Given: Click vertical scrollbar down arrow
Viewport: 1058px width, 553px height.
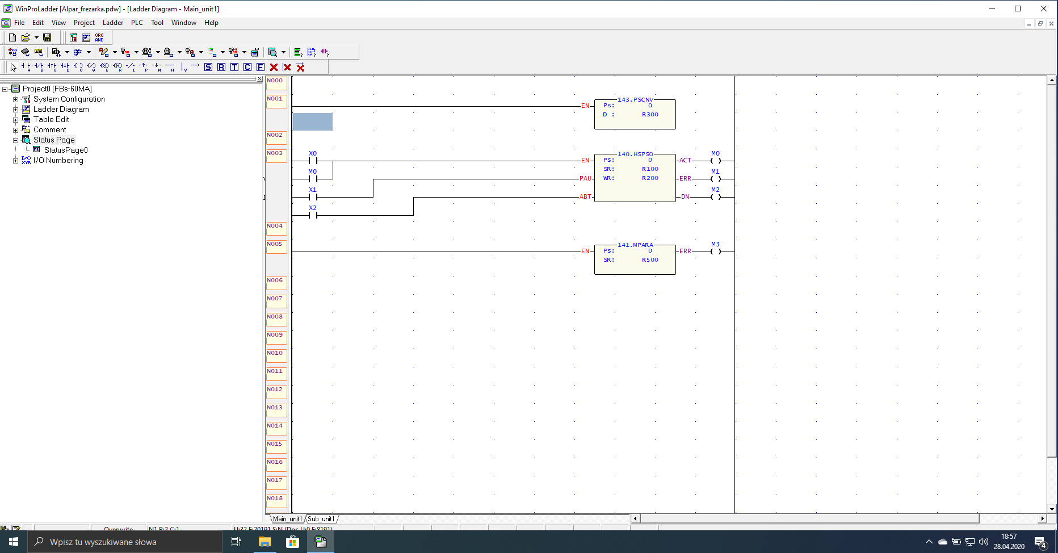Looking at the screenshot, I should click(x=1052, y=509).
